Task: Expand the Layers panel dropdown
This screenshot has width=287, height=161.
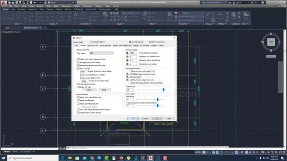Action: click(x=121, y=24)
